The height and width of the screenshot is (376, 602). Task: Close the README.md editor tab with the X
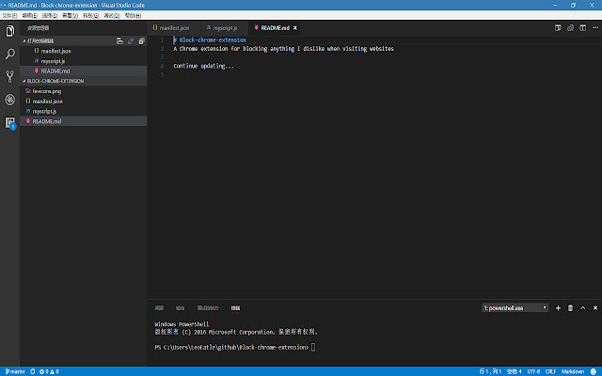(x=294, y=28)
